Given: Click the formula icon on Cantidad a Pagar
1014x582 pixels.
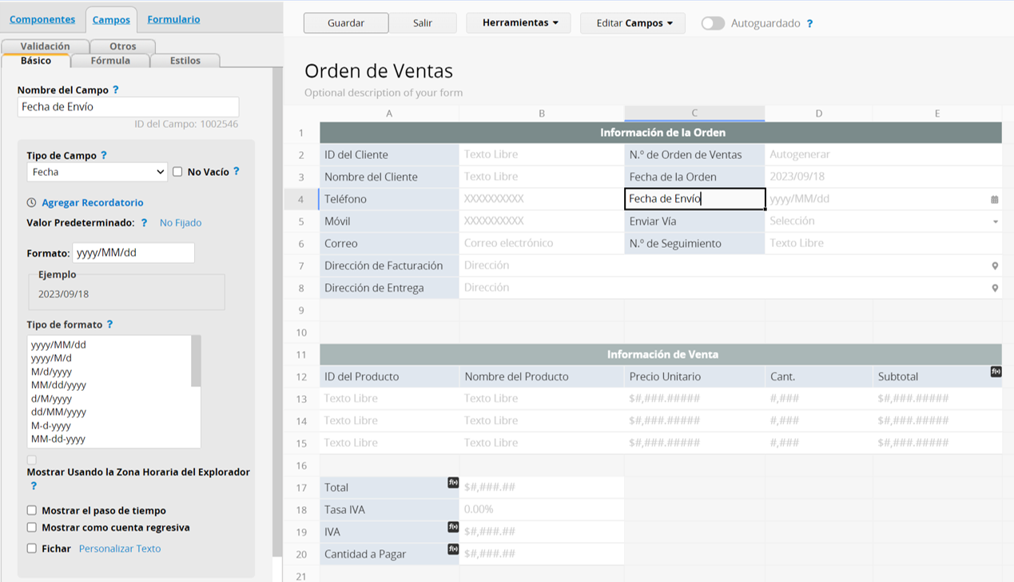Looking at the screenshot, I should click(x=452, y=548).
